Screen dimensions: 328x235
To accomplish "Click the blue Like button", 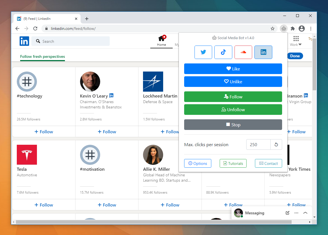I will click(233, 69).
